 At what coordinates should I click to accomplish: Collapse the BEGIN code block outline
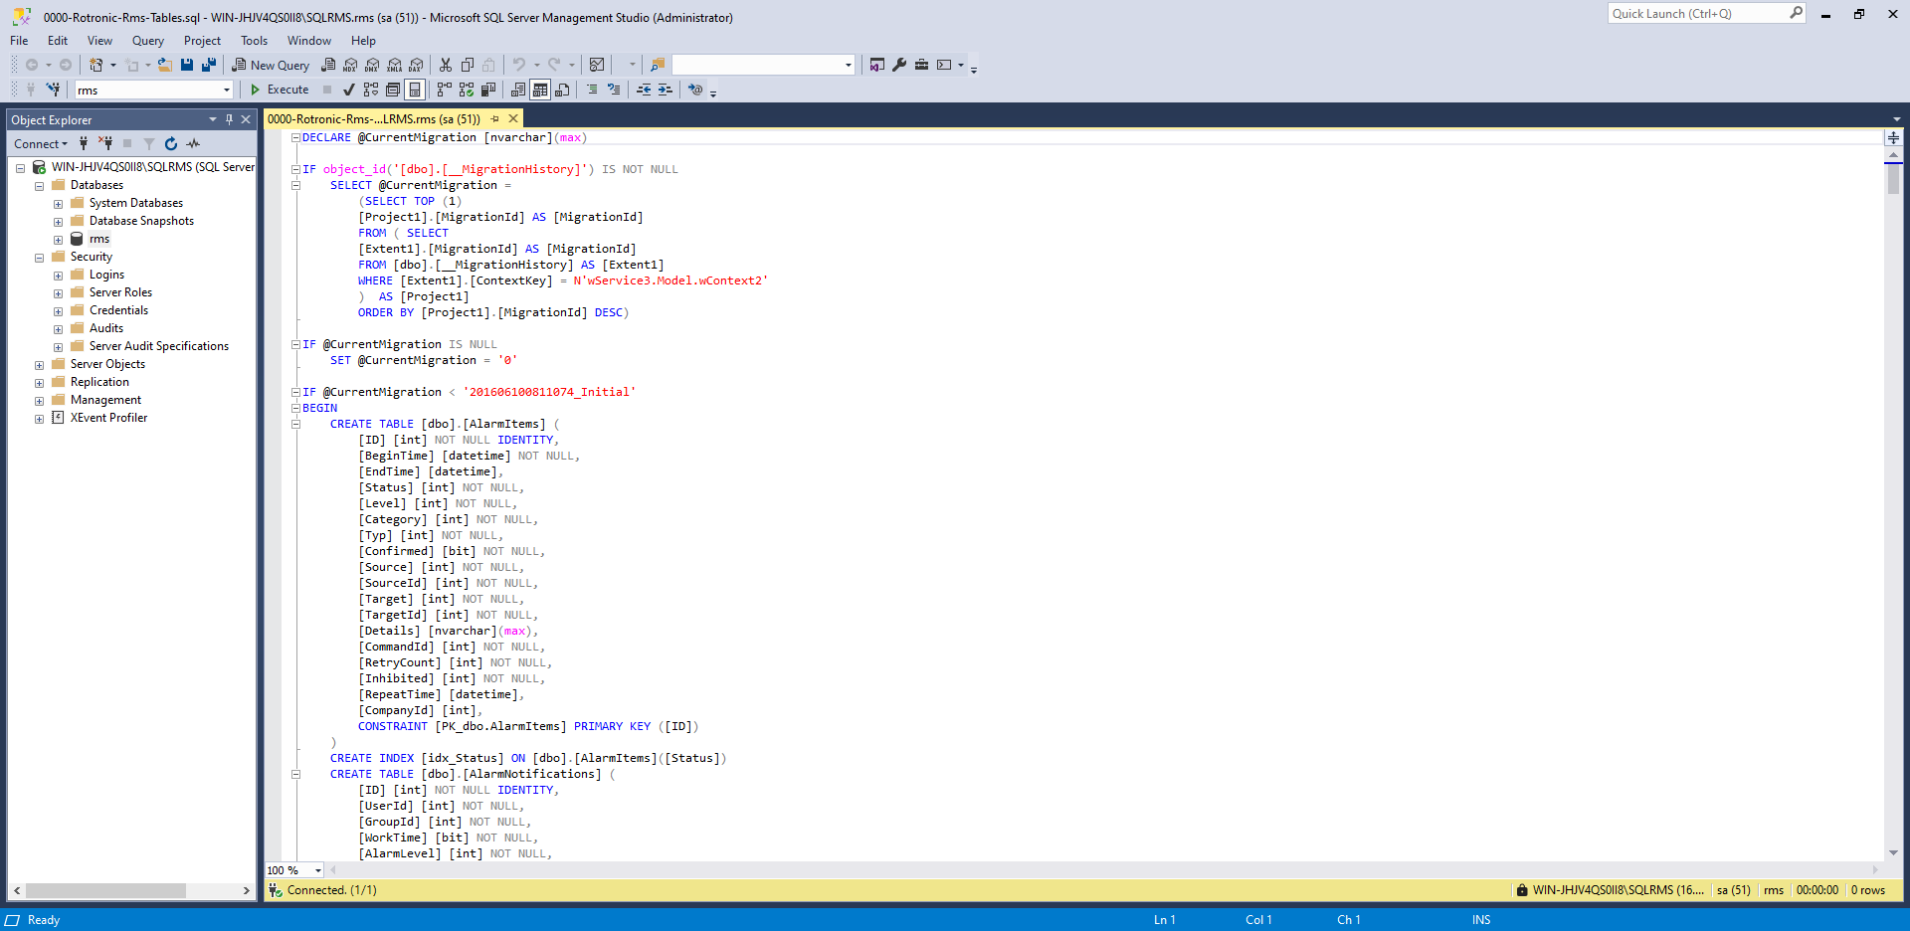[x=295, y=408]
